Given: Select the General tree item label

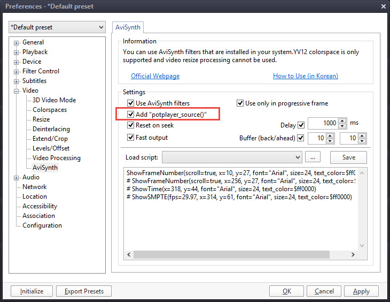Looking at the screenshot, I should point(33,42).
